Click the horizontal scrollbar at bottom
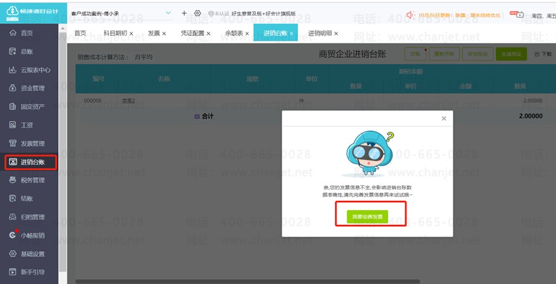Image resolution: width=556 pixels, height=284 pixels. pyautogui.click(x=248, y=282)
